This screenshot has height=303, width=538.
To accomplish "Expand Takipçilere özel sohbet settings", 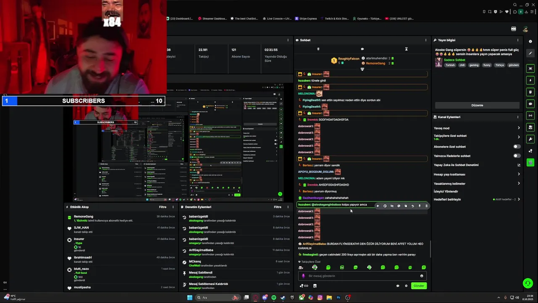I will point(477,137).
